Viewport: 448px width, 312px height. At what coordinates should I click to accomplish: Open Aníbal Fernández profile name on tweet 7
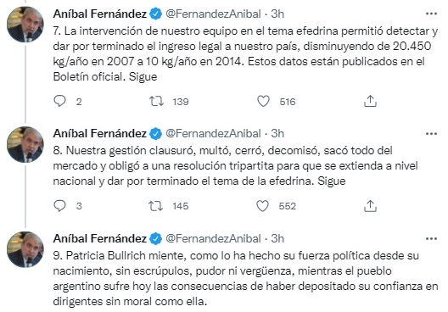tap(100, 14)
